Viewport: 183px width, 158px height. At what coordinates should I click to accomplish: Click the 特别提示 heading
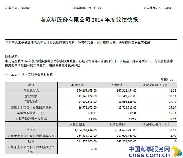(x=12, y=57)
